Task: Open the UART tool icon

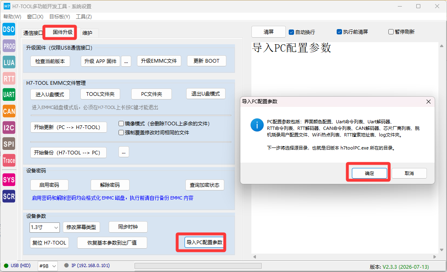Action: click(9, 95)
